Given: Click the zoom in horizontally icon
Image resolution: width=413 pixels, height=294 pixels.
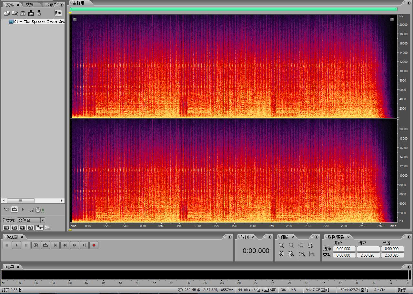Looking at the screenshot, I should [281, 245].
